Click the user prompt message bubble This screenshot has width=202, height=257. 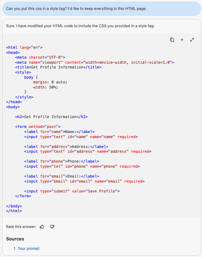[x=101, y=9]
